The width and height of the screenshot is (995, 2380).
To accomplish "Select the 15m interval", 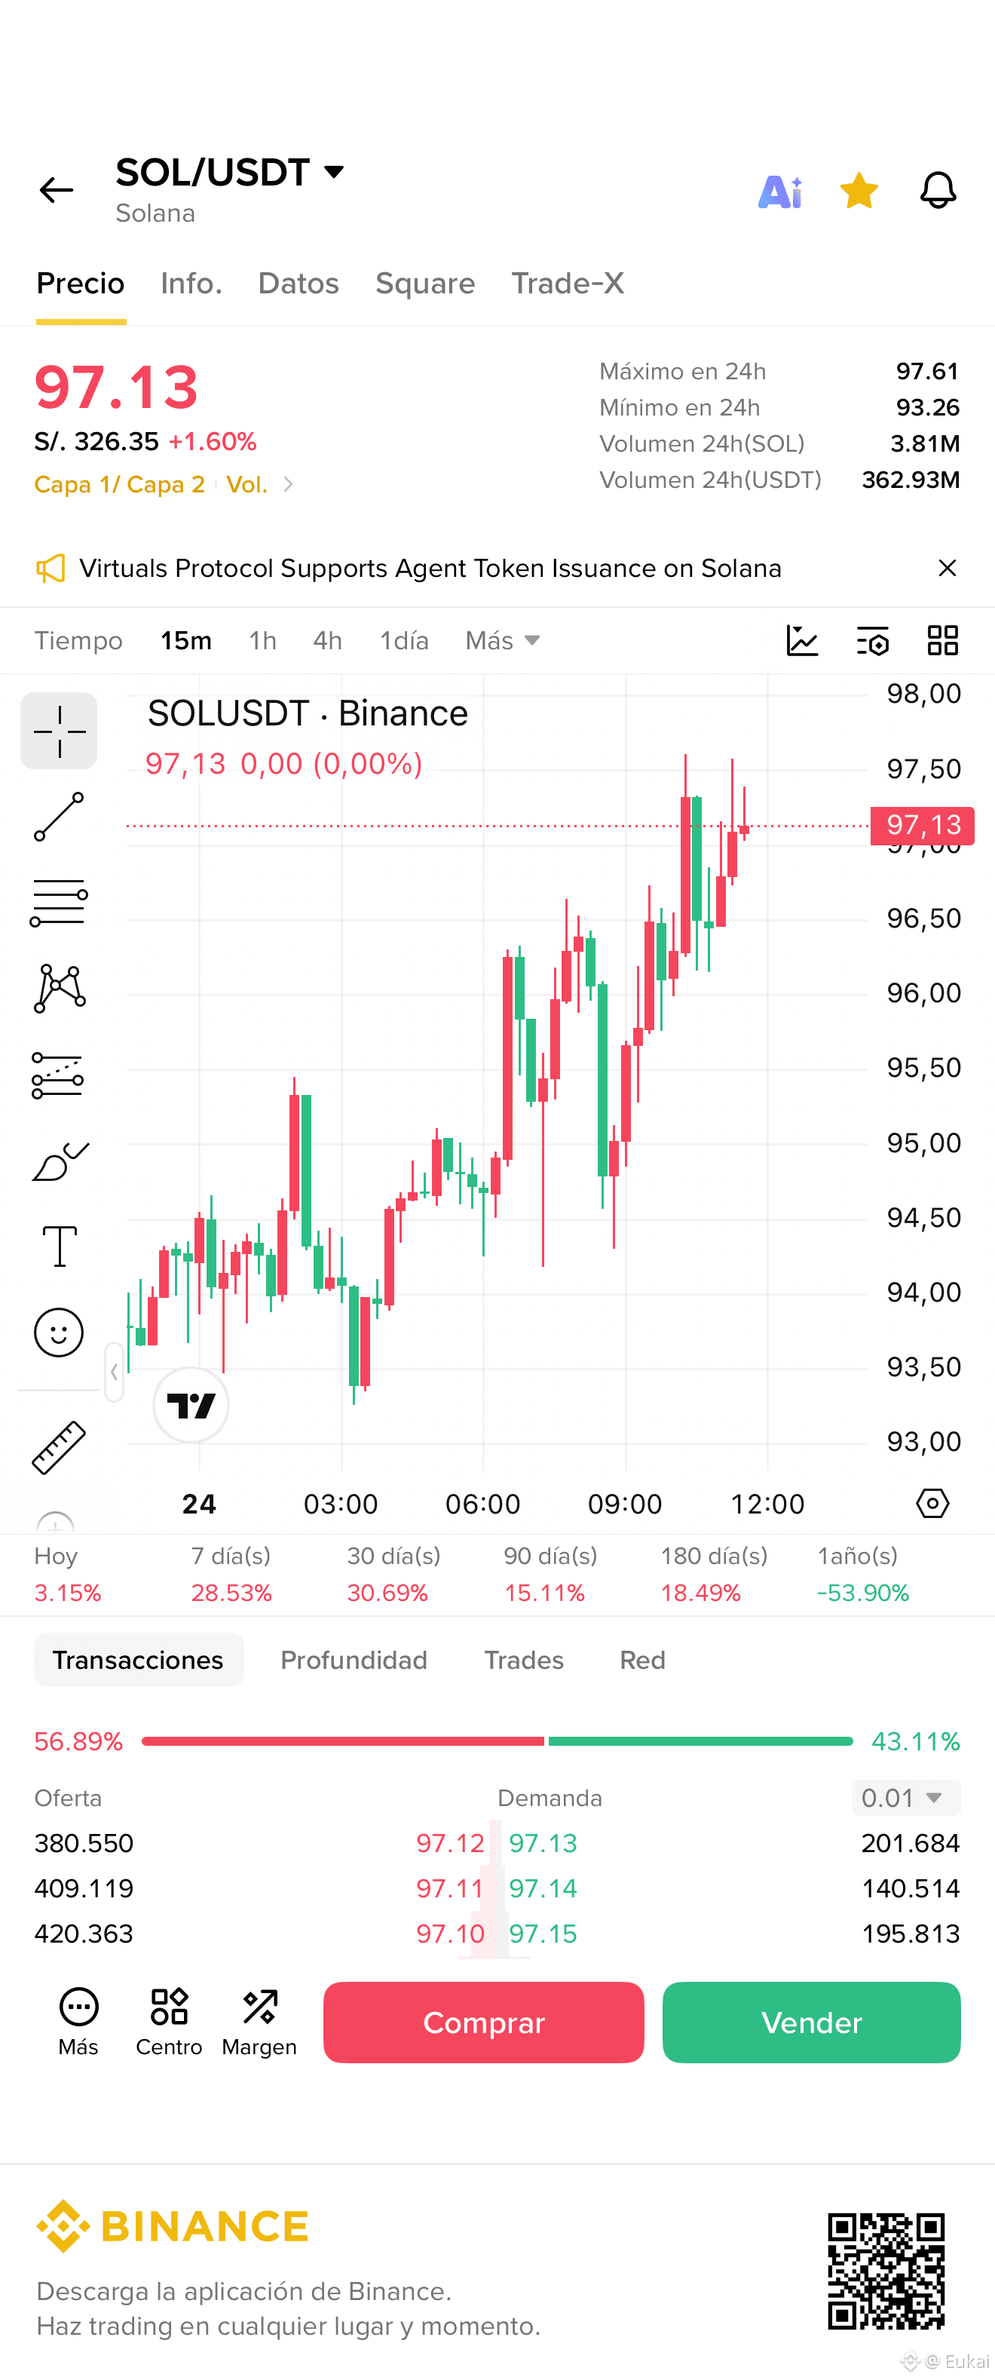I will pyautogui.click(x=185, y=641).
